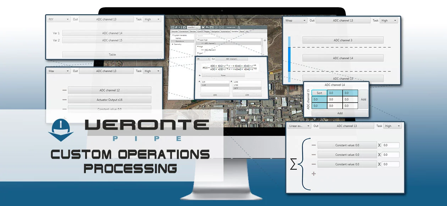
Task: Click the In None button in IIR panel
Action: pos(223,75)
